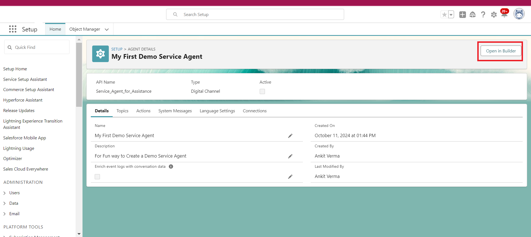Open the Trailhead guidance icon
The height and width of the screenshot is (237, 531).
click(x=473, y=14)
